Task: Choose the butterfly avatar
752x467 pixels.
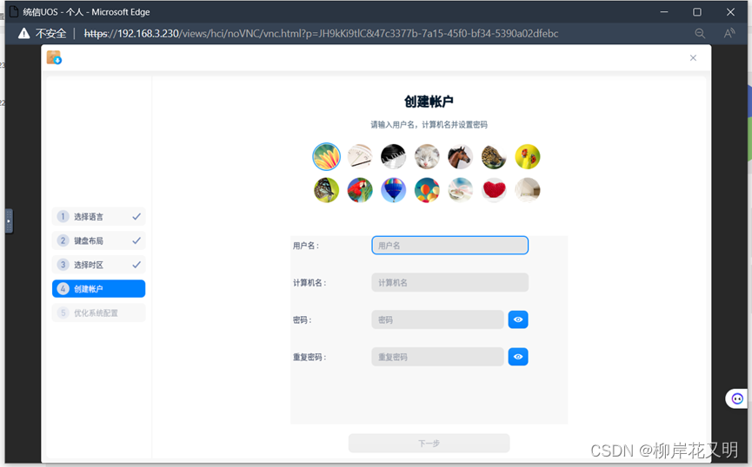Action: coord(327,190)
